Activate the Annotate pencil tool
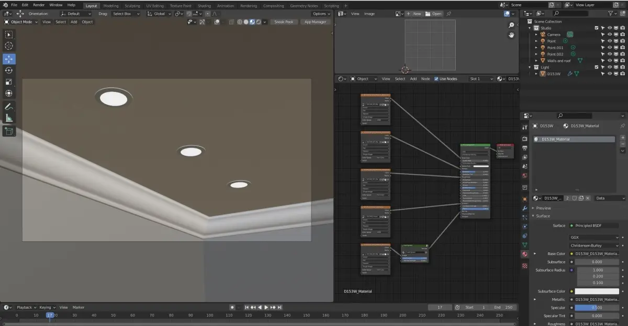The image size is (628, 326). pos(9,107)
